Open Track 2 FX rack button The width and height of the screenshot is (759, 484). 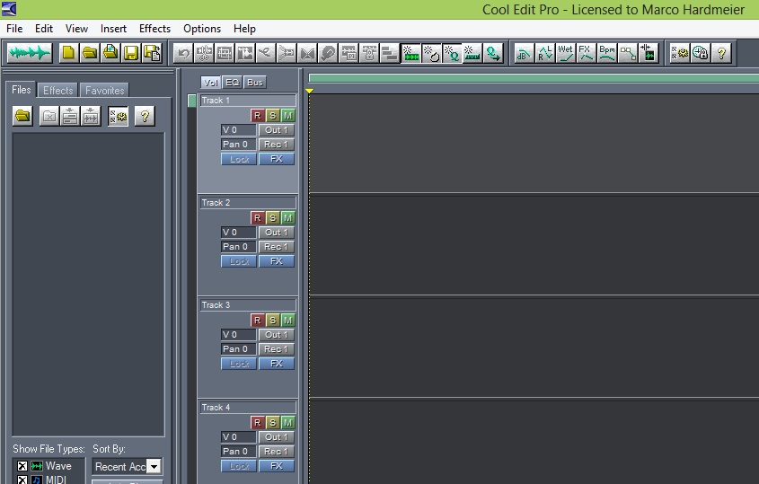277,261
